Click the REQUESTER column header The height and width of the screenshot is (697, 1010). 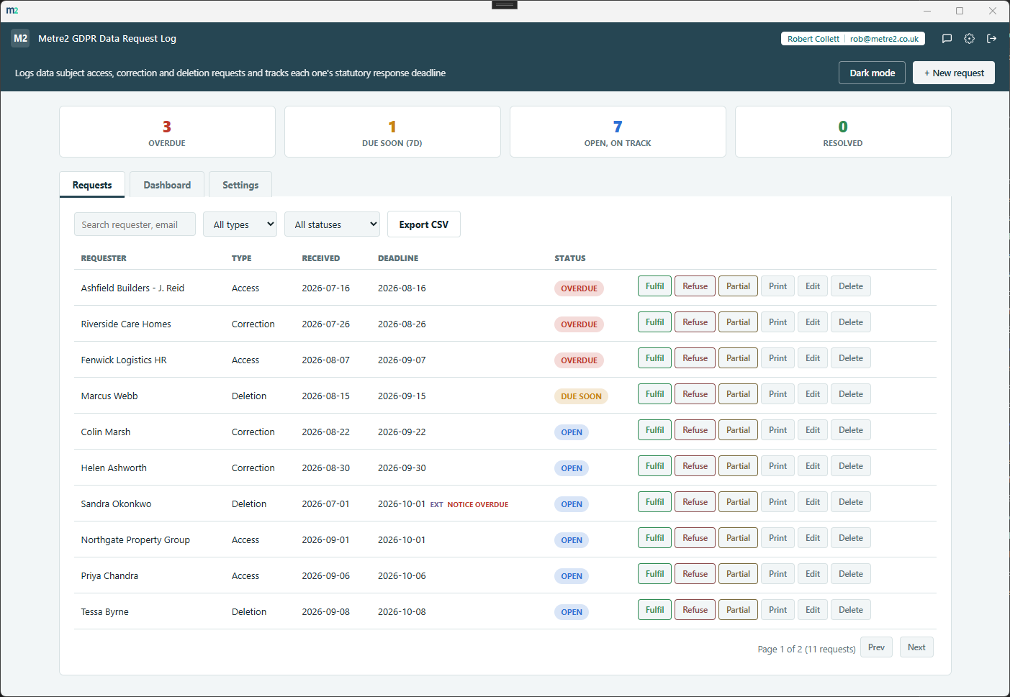tap(104, 258)
